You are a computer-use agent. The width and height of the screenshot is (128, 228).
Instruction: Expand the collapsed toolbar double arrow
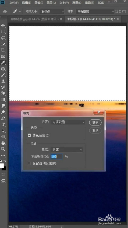(1, 17)
